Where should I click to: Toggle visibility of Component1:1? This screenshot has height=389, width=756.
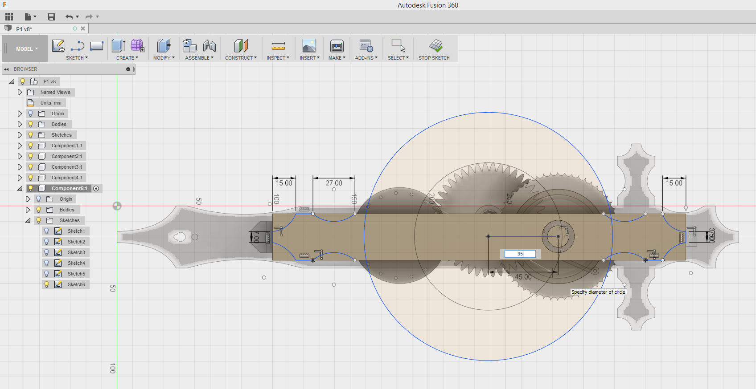point(31,146)
